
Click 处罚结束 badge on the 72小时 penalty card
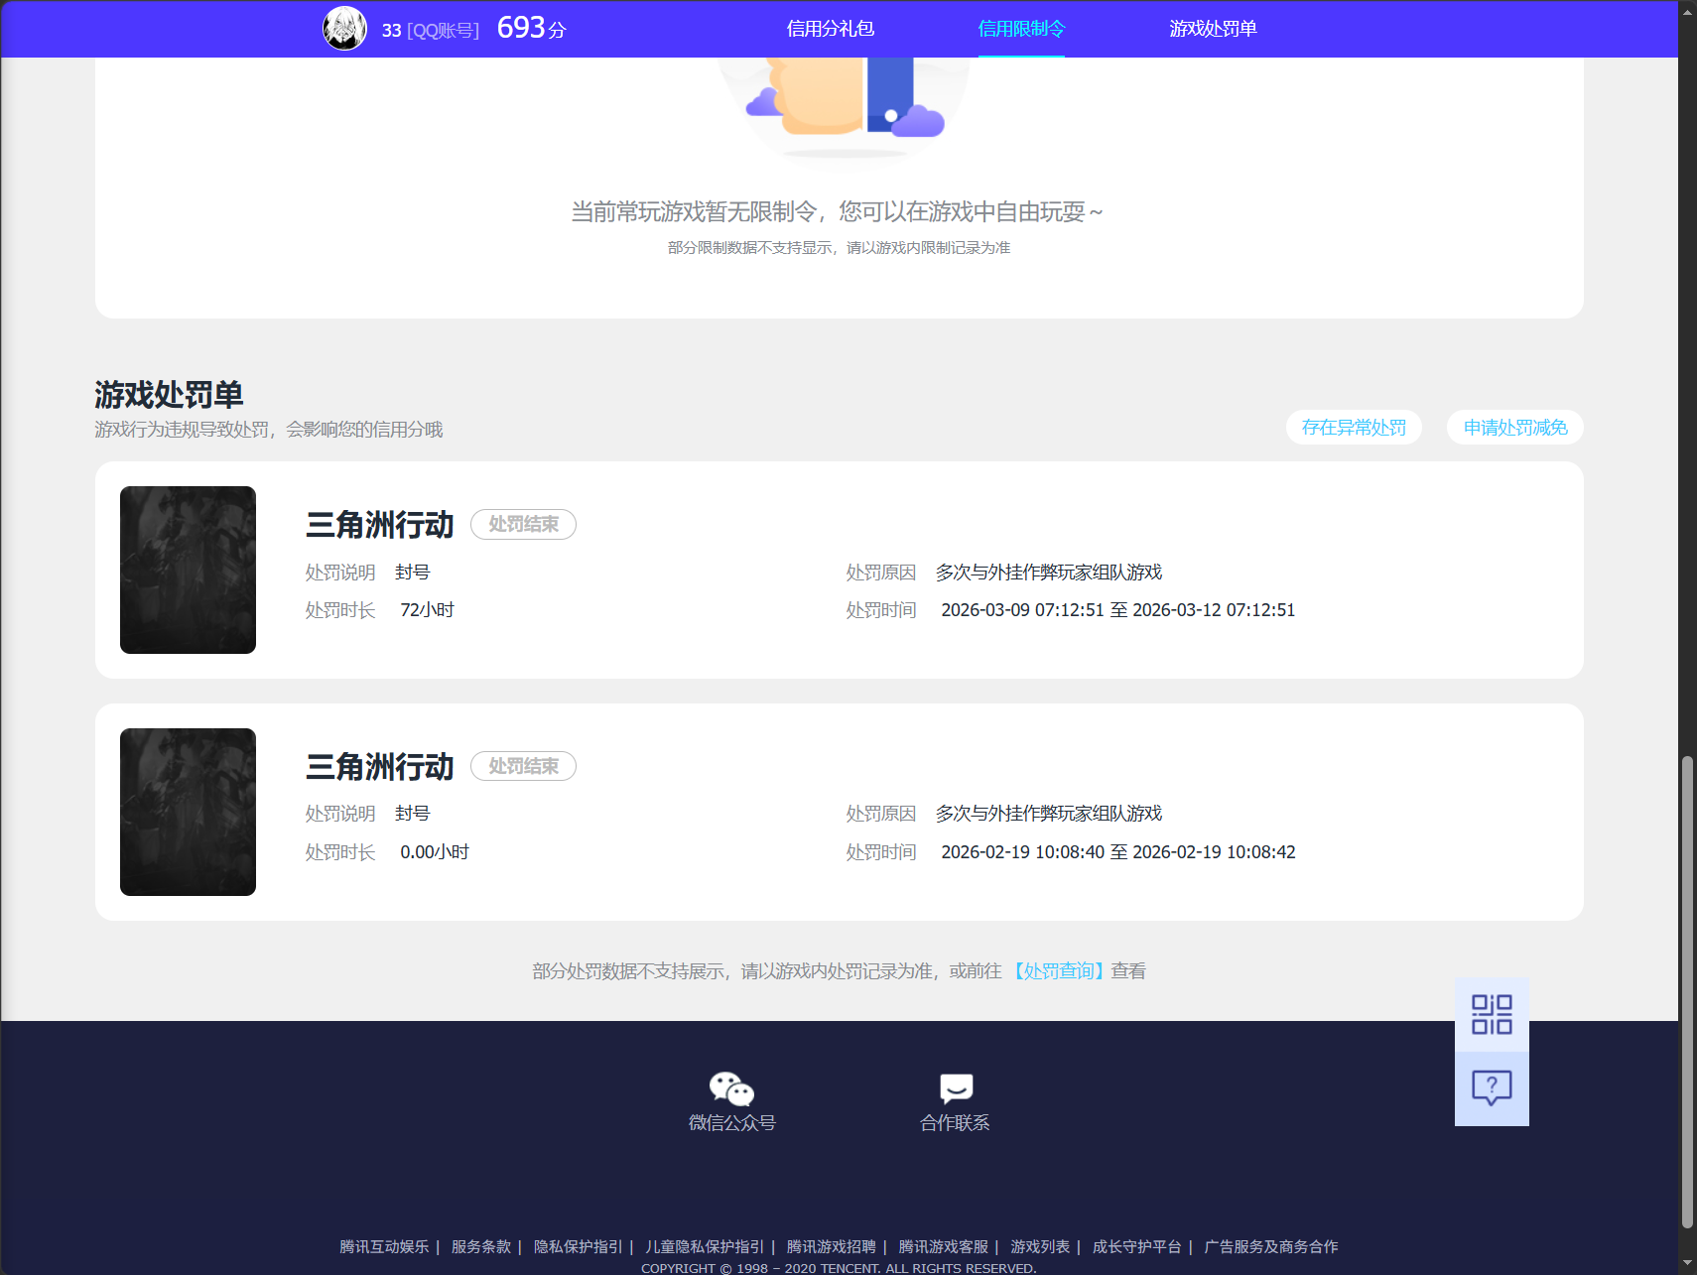point(523,524)
